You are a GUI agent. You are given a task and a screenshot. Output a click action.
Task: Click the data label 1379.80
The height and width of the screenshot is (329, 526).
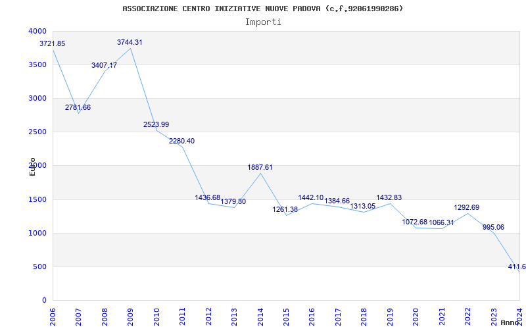pyautogui.click(x=233, y=201)
